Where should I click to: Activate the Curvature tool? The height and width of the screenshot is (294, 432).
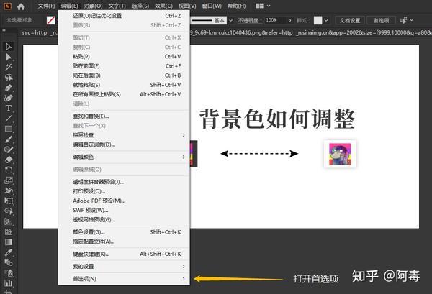pyautogui.click(x=9, y=98)
